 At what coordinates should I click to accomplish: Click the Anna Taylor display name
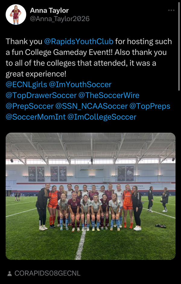pyautogui.click(x=49, y=11)
